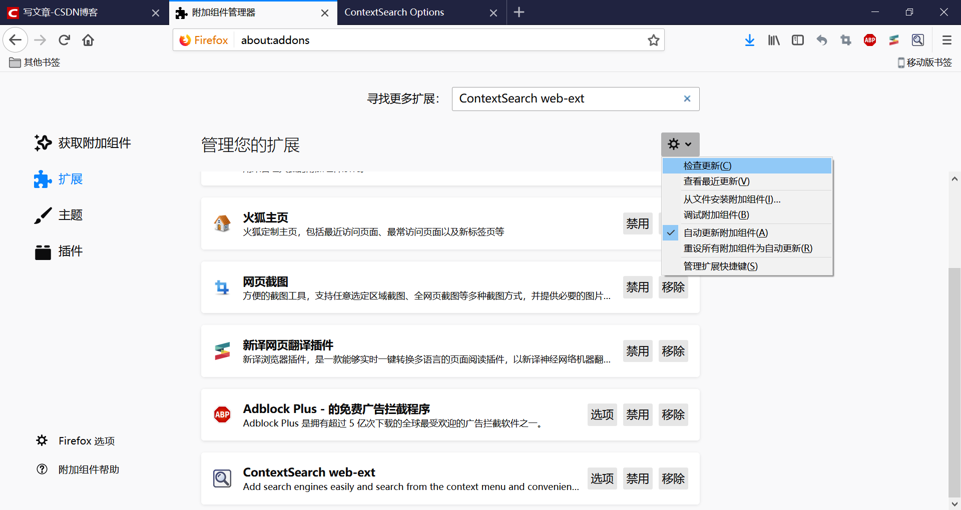
Task: Open 选项 for ContextSearch web-ext
Action: click(602, 478)
